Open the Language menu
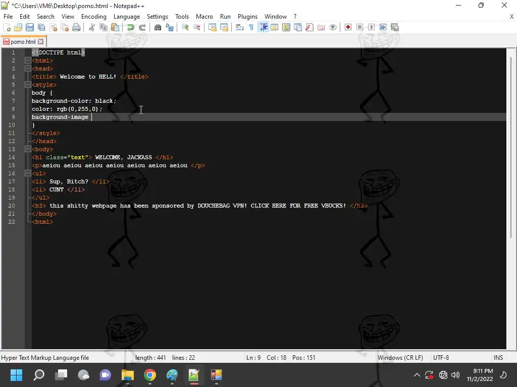Image resolution: width=517 pixels, height=387 pixels. [127, 17]
